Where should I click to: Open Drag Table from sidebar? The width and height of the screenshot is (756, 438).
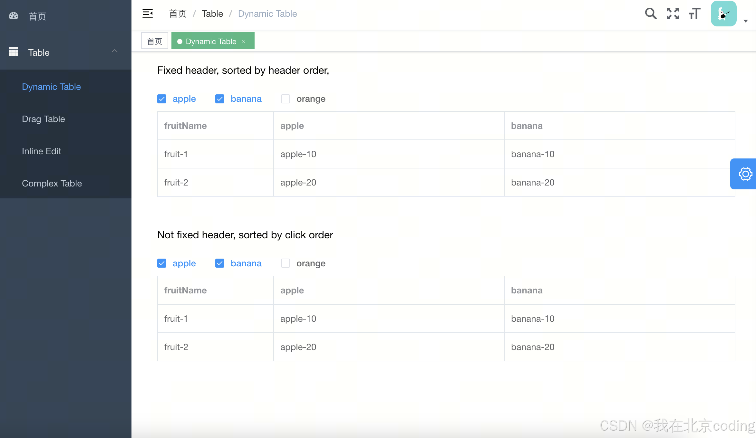pyautogui.click(x=44, y=119)
